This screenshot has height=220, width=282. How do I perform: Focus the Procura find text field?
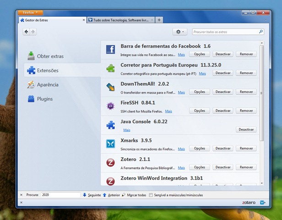60,195
